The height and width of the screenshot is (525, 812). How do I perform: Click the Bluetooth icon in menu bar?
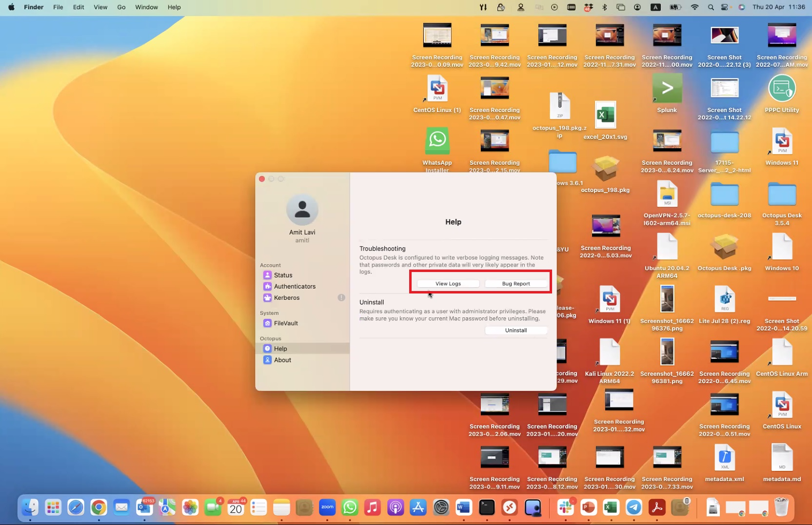pos(605,7)
